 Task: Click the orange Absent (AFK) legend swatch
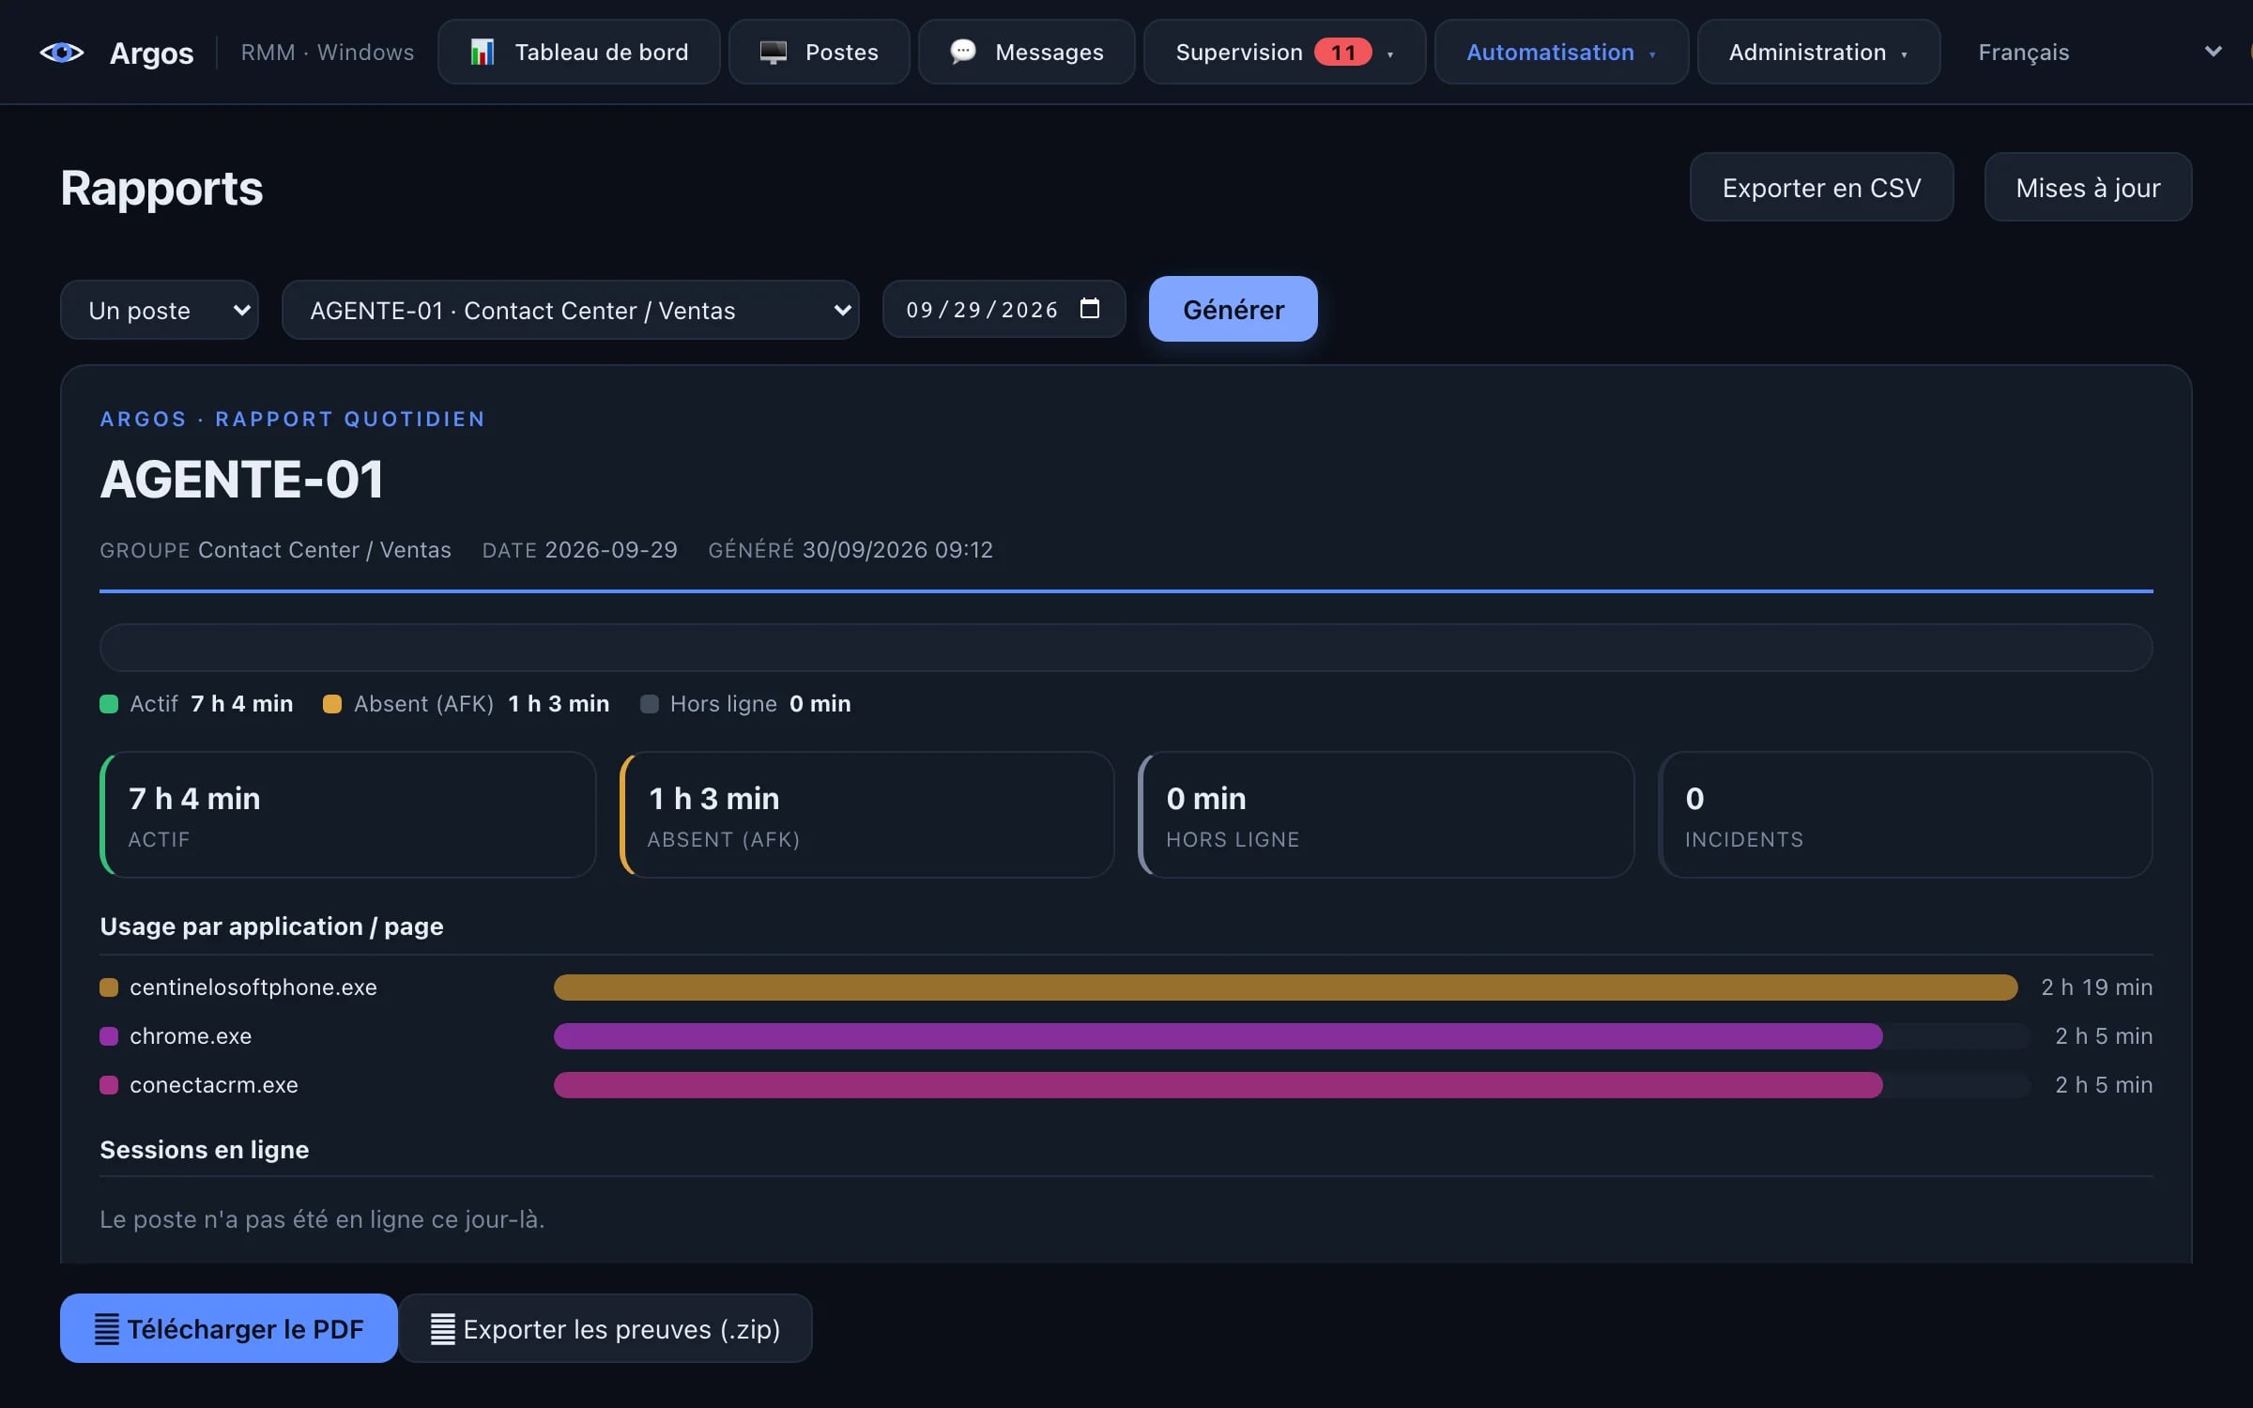point(331,704)
